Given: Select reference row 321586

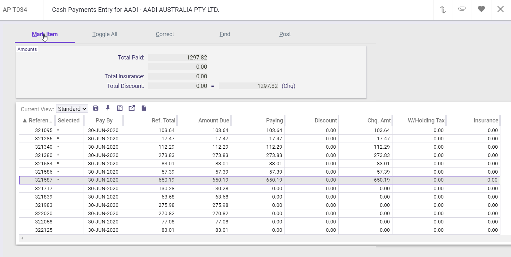Looking at the screenshot, I should pyautogui.click(x=260, y=172).
